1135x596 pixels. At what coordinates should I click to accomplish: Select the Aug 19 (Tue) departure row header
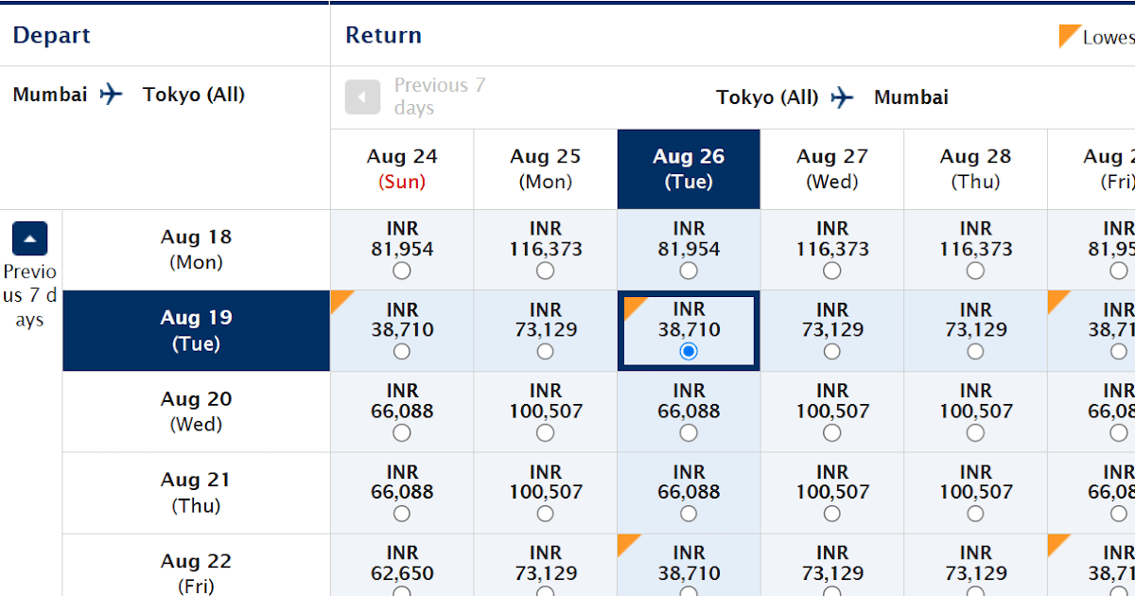pyautogui.click(x=197, y=331)
